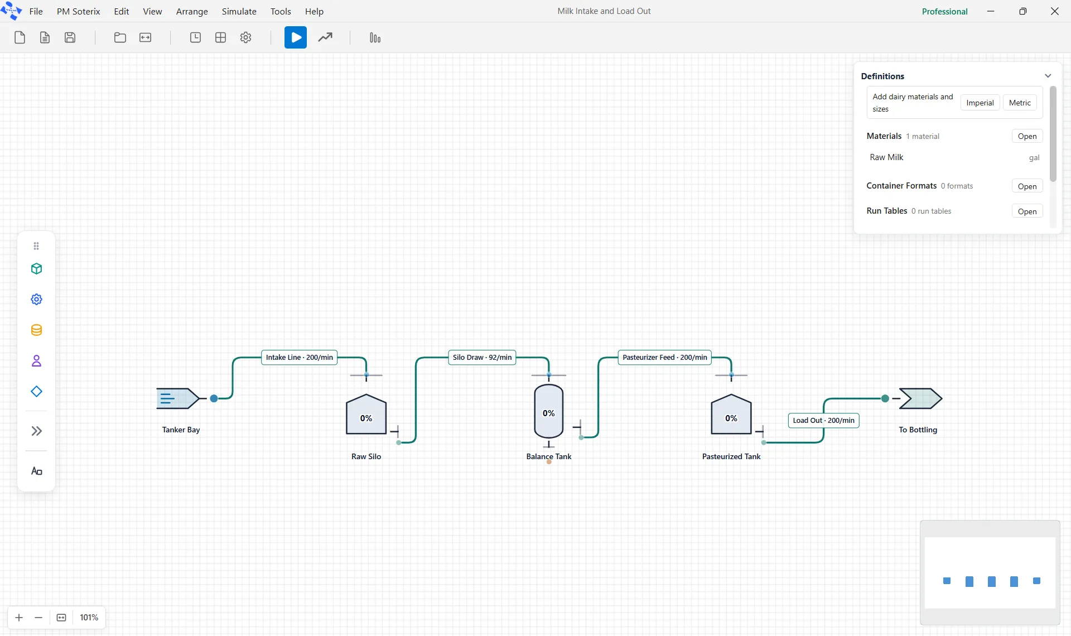1071x636 pixels.
Task: Click the Definitions panel scrollbar
Action: [x=1053, y=134]
